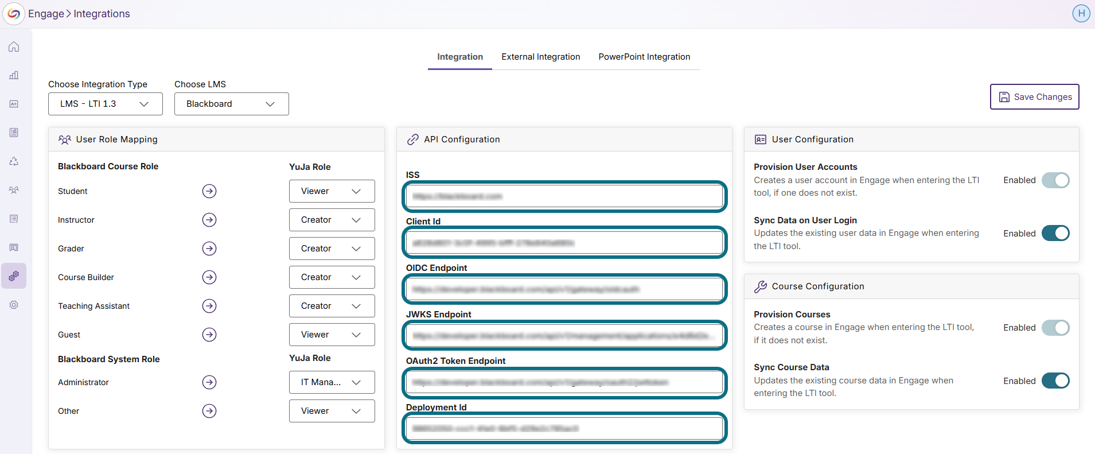Click the arrow icon beside Student role
1095x454 pixels.
[209, 191]
